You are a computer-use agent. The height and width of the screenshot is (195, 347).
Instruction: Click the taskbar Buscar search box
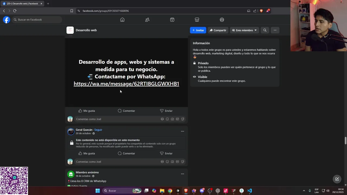click(122, 191)
